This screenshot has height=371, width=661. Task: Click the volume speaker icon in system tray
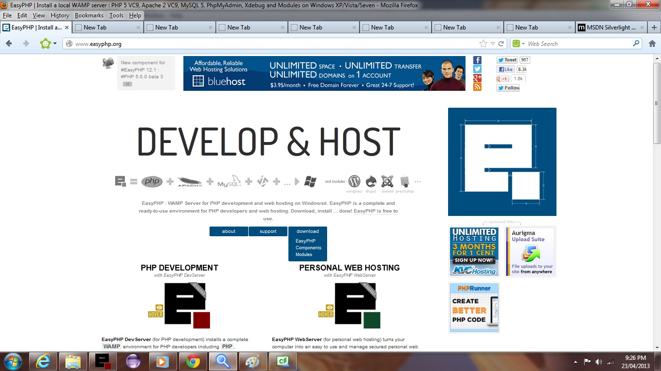pos(599,361)
